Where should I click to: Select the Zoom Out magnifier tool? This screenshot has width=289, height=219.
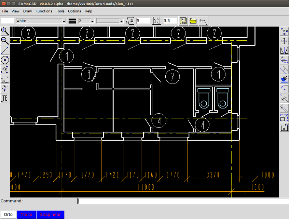(5, 41)
